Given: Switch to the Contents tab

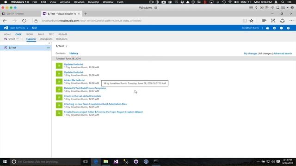Looking at the screenshot, I should click(61, 53).
